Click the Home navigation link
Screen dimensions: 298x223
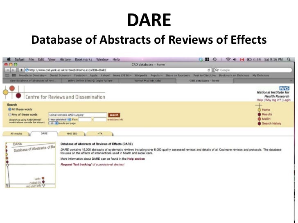(x=266, y=110)
